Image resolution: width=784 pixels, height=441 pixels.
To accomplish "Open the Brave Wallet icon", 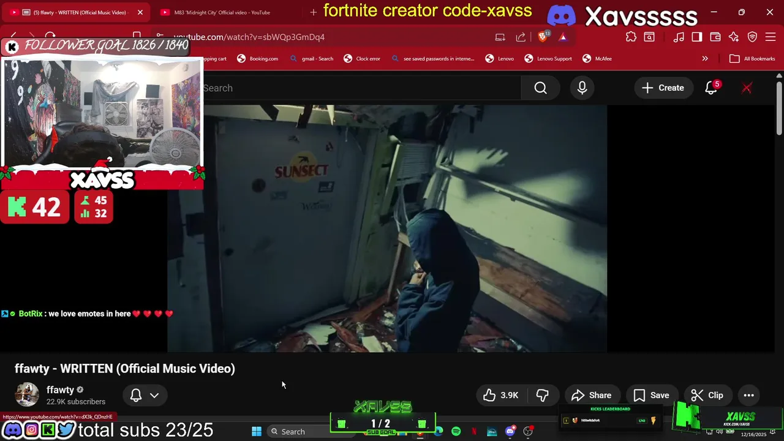I will [715, 37].
